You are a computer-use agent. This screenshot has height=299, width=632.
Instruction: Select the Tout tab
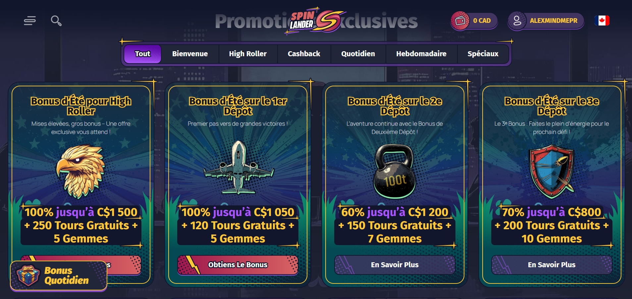tap(142, 54)
